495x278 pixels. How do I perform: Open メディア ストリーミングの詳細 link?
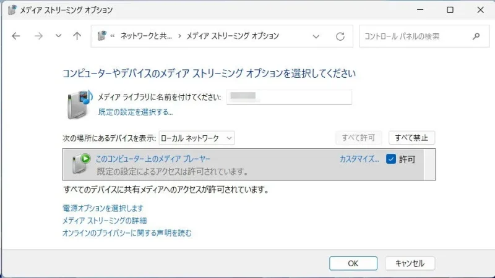(105, 221)
